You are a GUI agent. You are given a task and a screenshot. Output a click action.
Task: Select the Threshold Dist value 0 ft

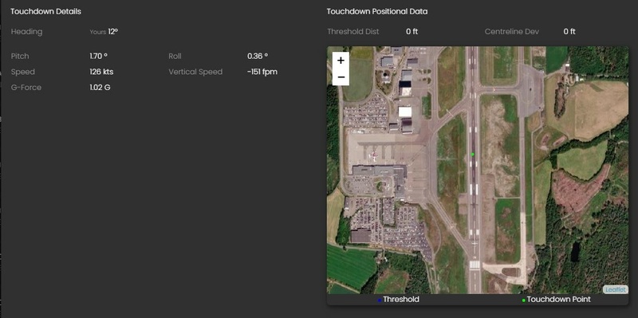coord(412,32)
